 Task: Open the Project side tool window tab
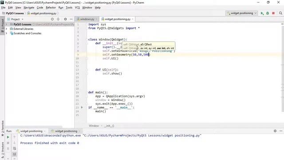click(x=3, y=26)
